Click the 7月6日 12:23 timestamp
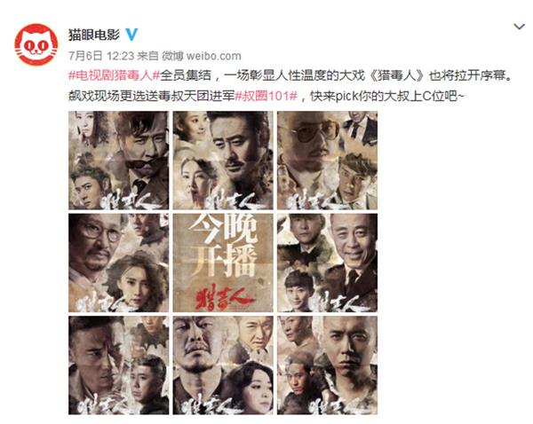The image size is (533, 424). [101, 56]
